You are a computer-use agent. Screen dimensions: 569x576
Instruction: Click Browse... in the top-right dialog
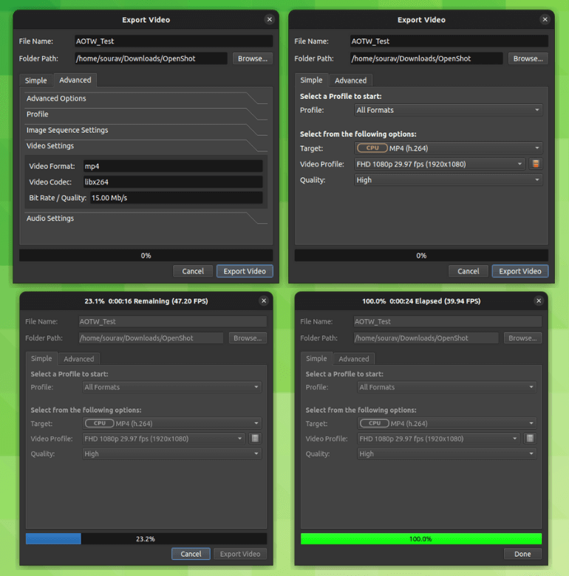[x=528, y=58]
